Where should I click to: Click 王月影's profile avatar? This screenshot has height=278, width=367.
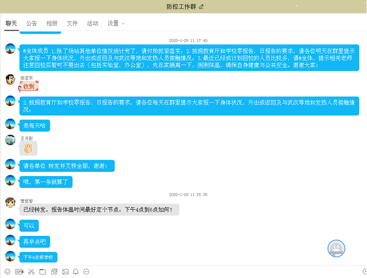[x=10, y=140]
